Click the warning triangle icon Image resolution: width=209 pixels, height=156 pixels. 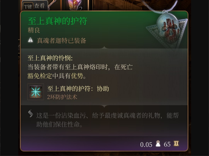click(x=31, y=40)
